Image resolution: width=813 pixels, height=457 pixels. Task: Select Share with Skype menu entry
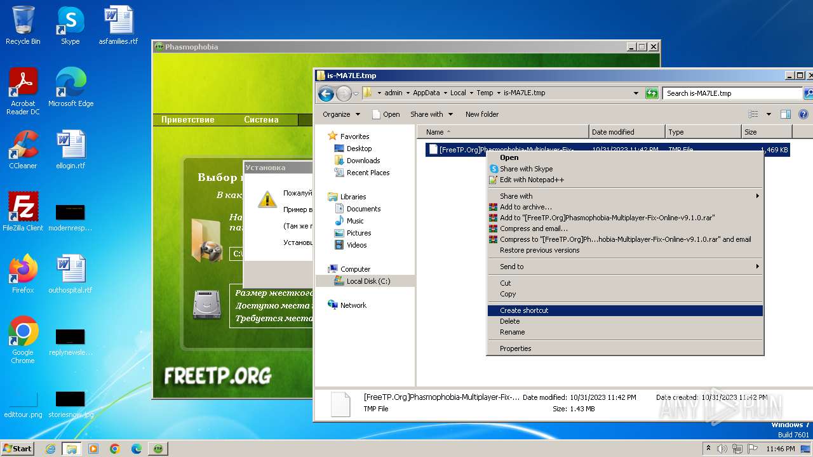[625, 169]
